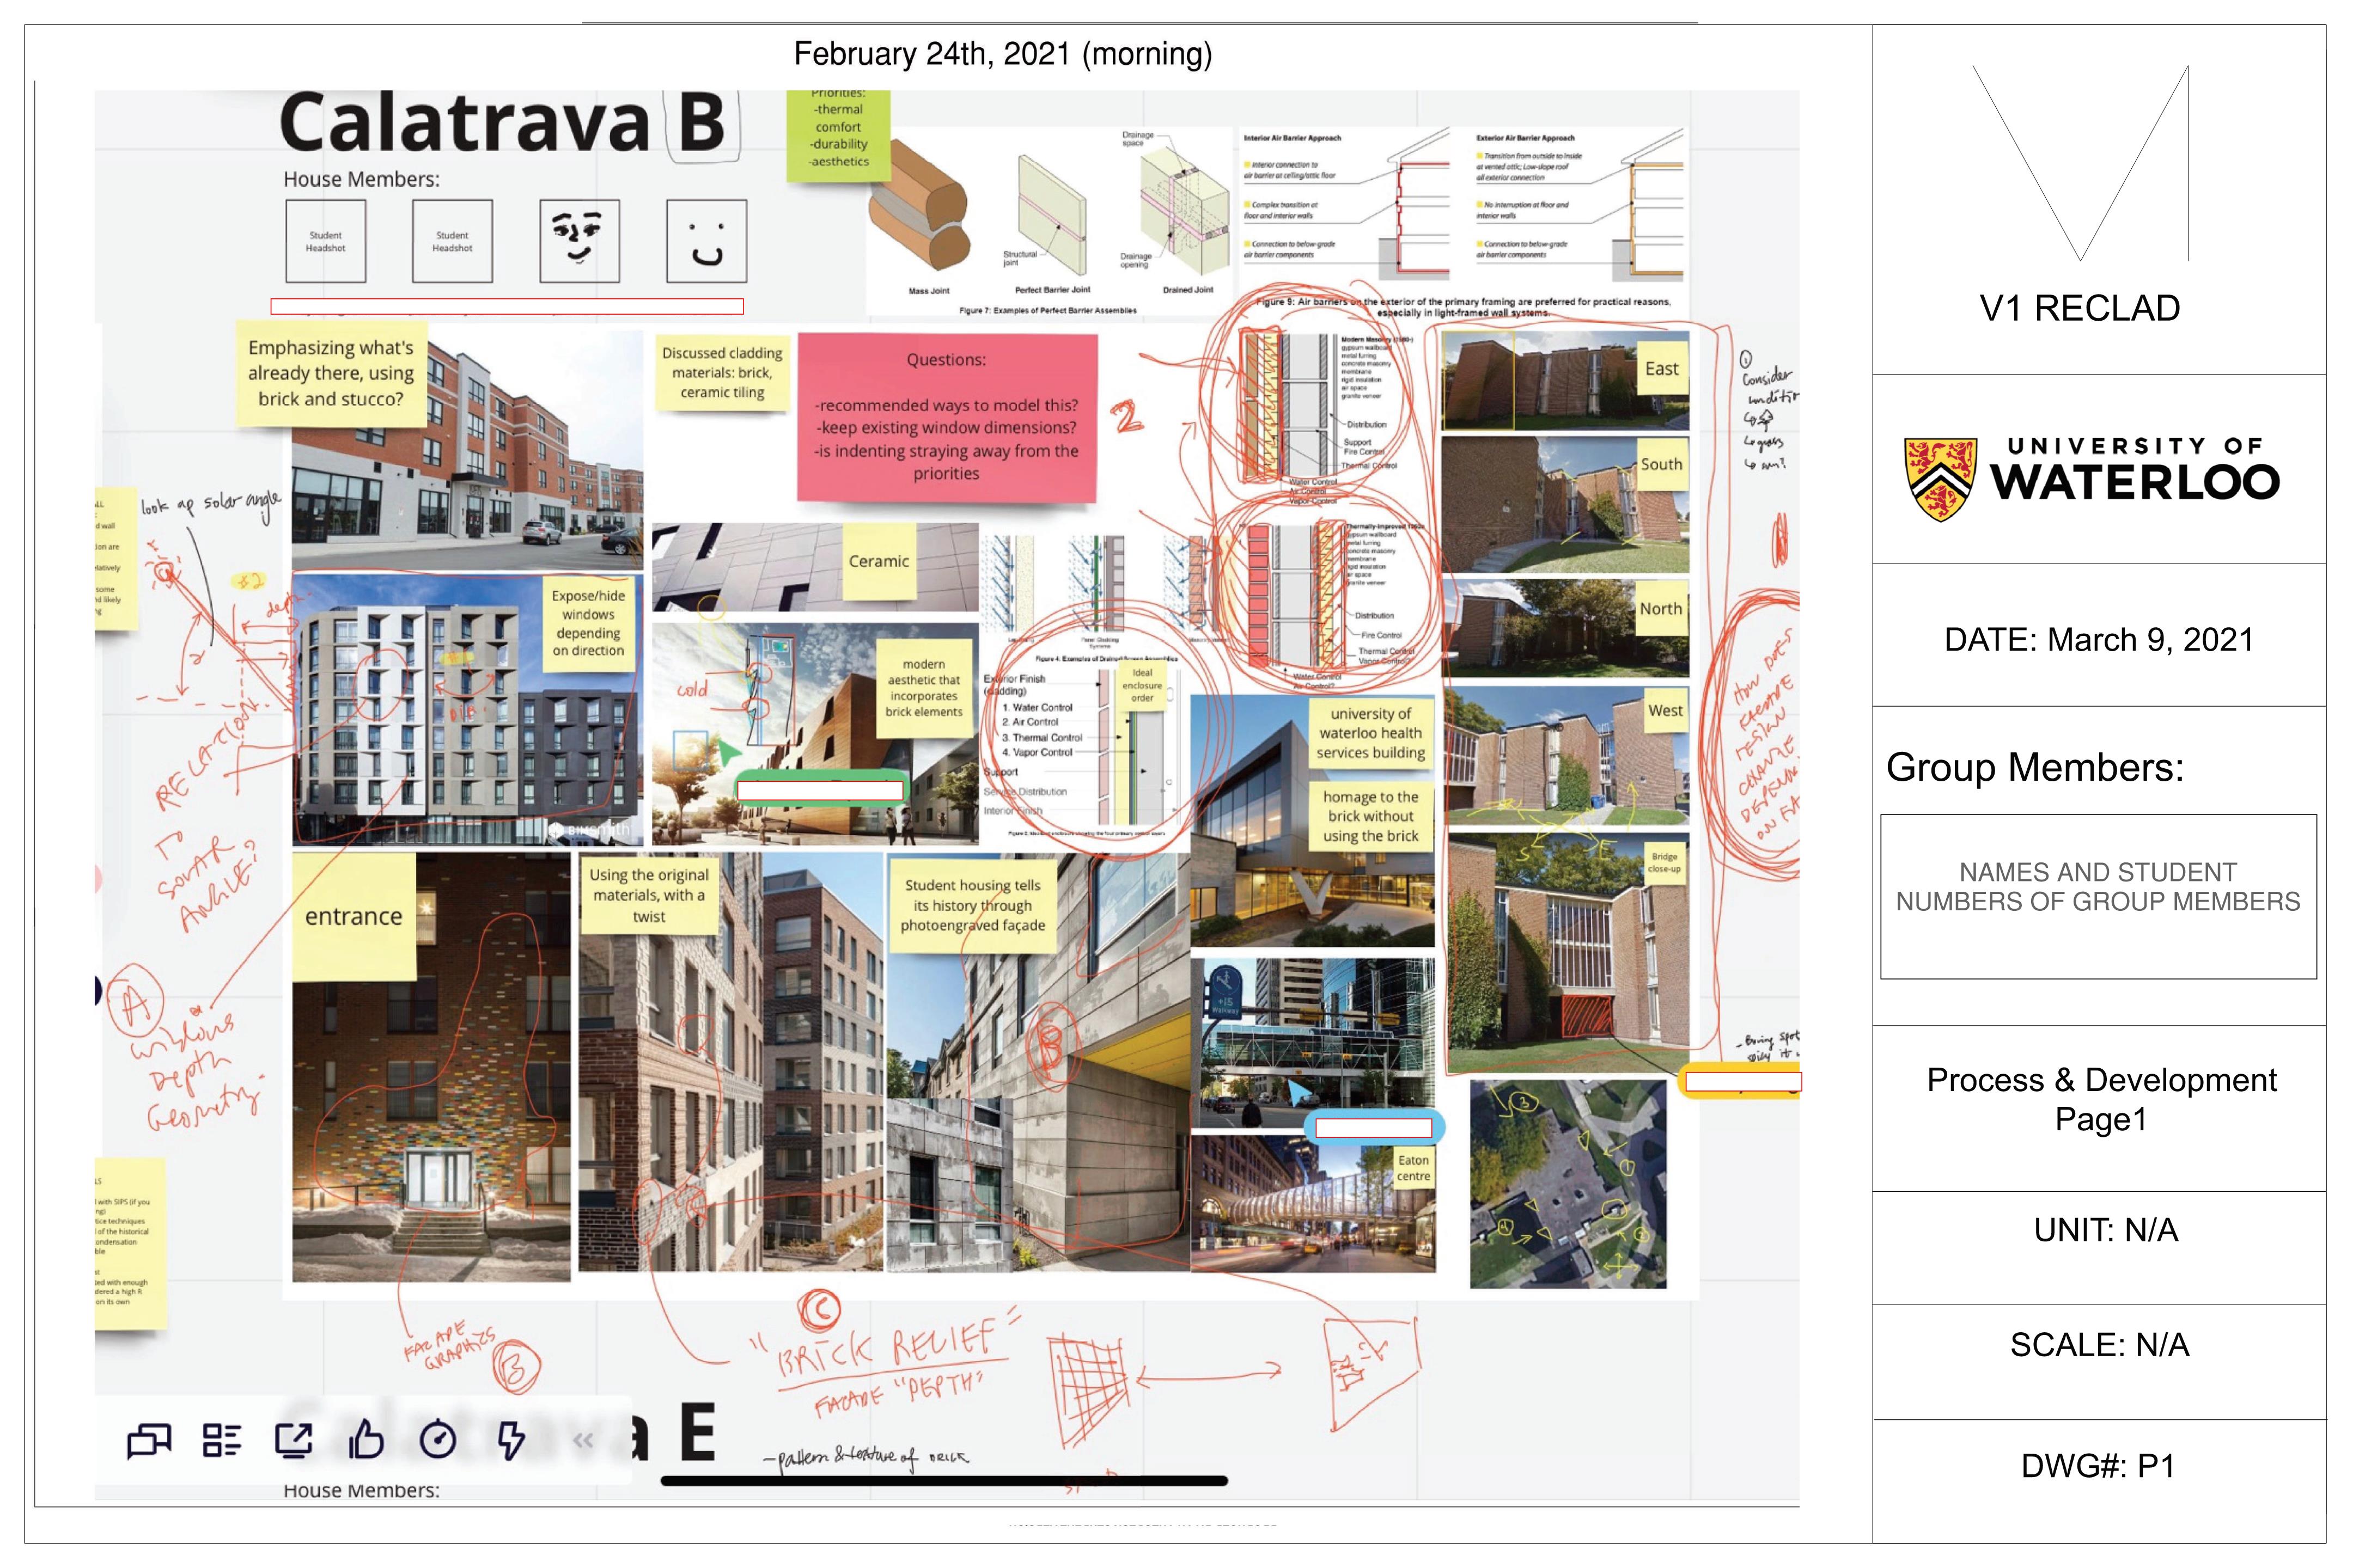
Task: Select the 'Ideal enclosure order' sticky note
Action: 1142,686
